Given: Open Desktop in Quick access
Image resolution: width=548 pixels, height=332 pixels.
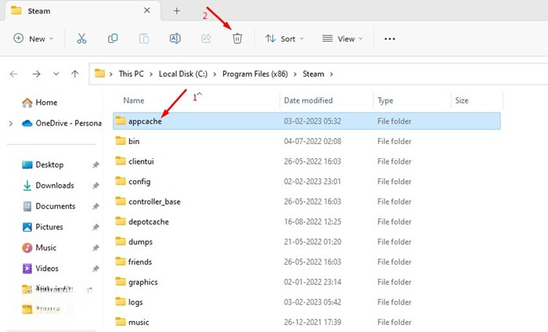Looking at the screenshot, I should coord(42,164).
